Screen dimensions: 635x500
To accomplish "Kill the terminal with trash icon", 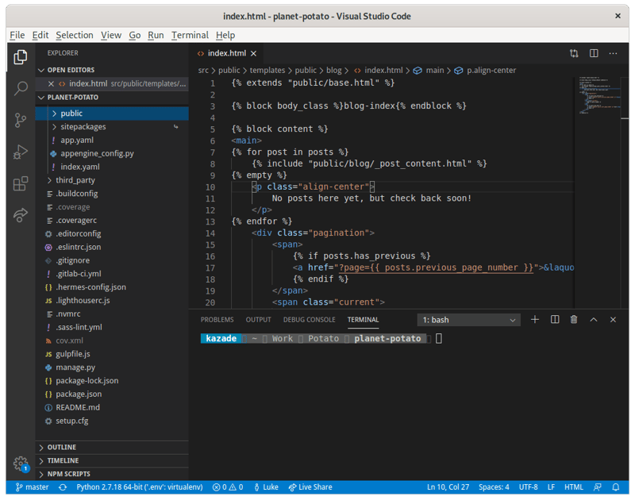I will click(574, 320).
